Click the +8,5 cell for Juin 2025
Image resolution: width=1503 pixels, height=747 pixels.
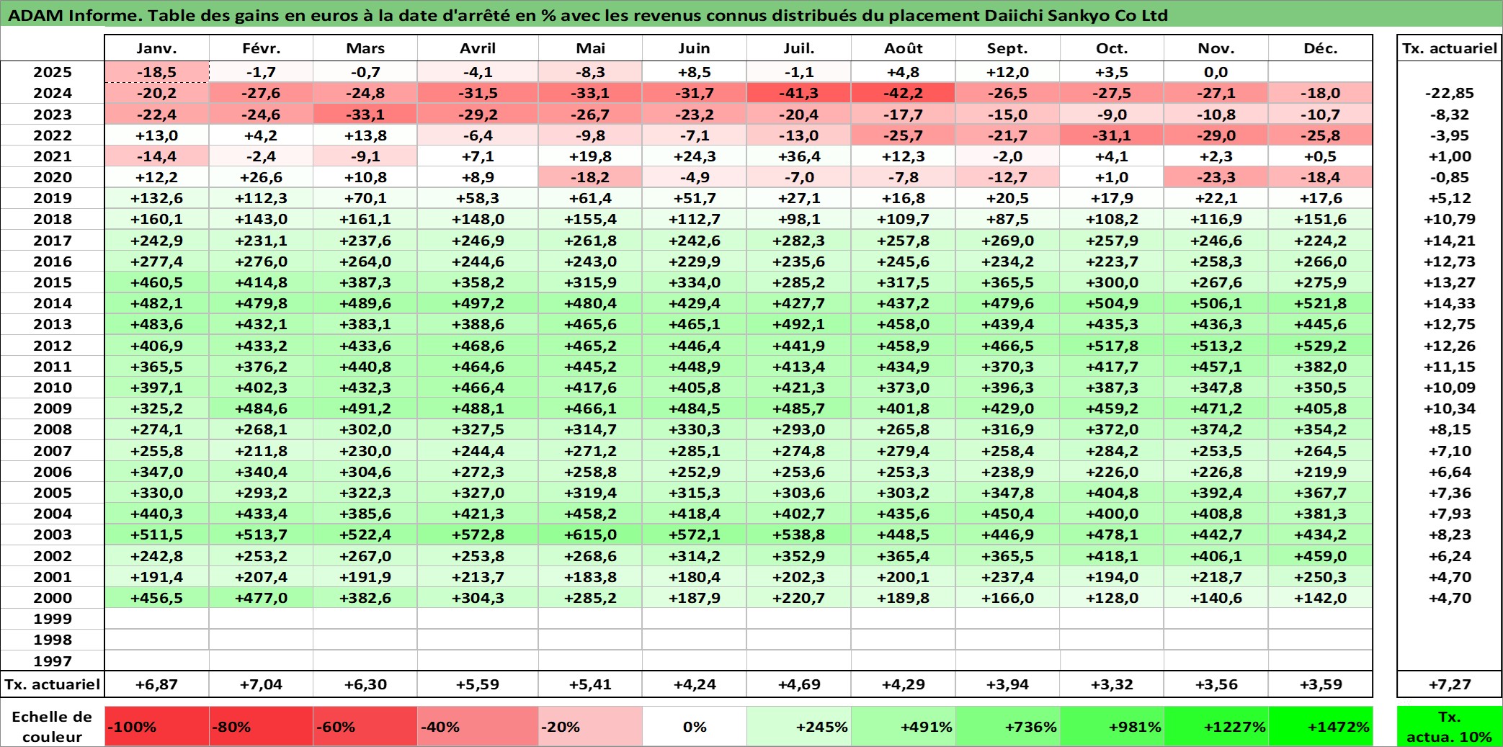[695, 72]
